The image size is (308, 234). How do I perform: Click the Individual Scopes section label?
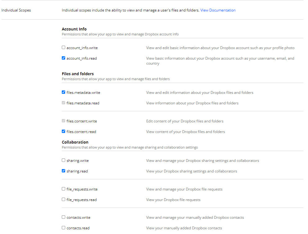(16, 10)
